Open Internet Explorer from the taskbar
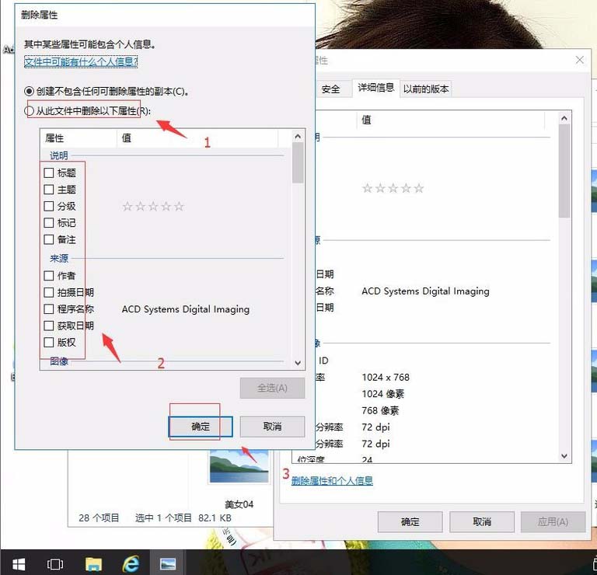 click(x=131, y=563)
